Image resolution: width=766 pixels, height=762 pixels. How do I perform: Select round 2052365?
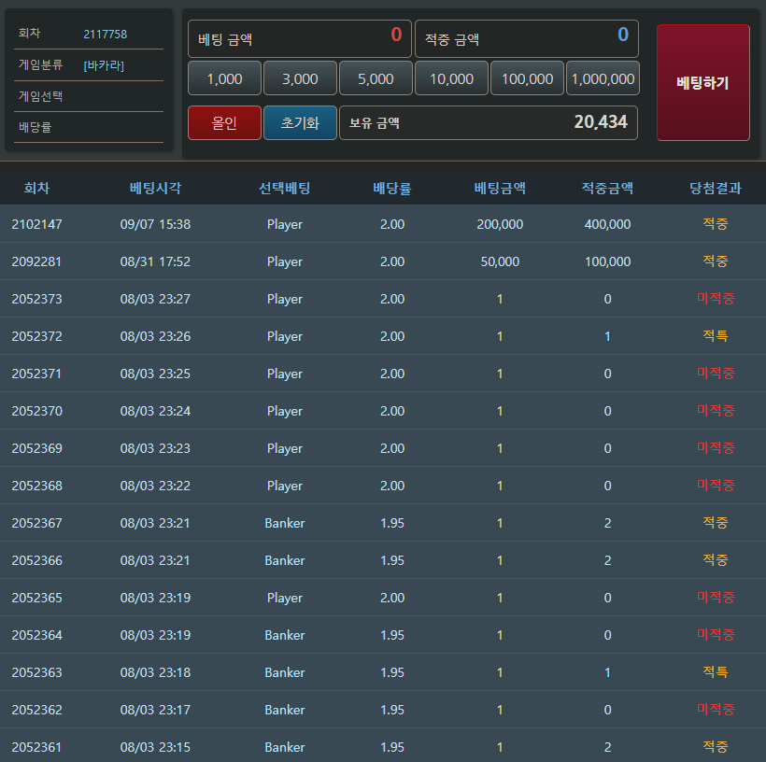[x=36, y=598]
